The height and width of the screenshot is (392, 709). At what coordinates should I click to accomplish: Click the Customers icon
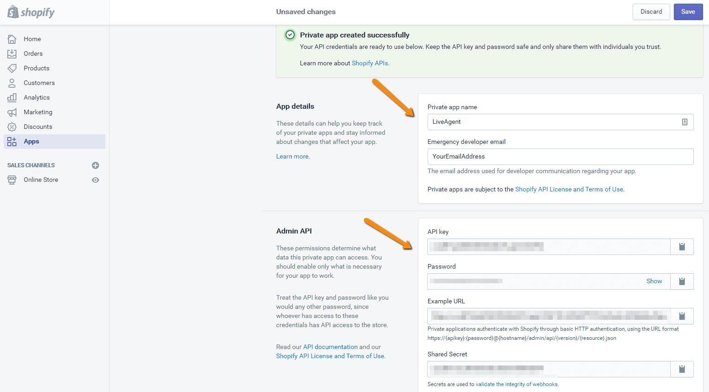[x=12, y=83]
